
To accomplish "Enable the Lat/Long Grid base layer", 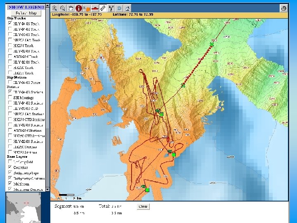I will click(x=10, y=162).
